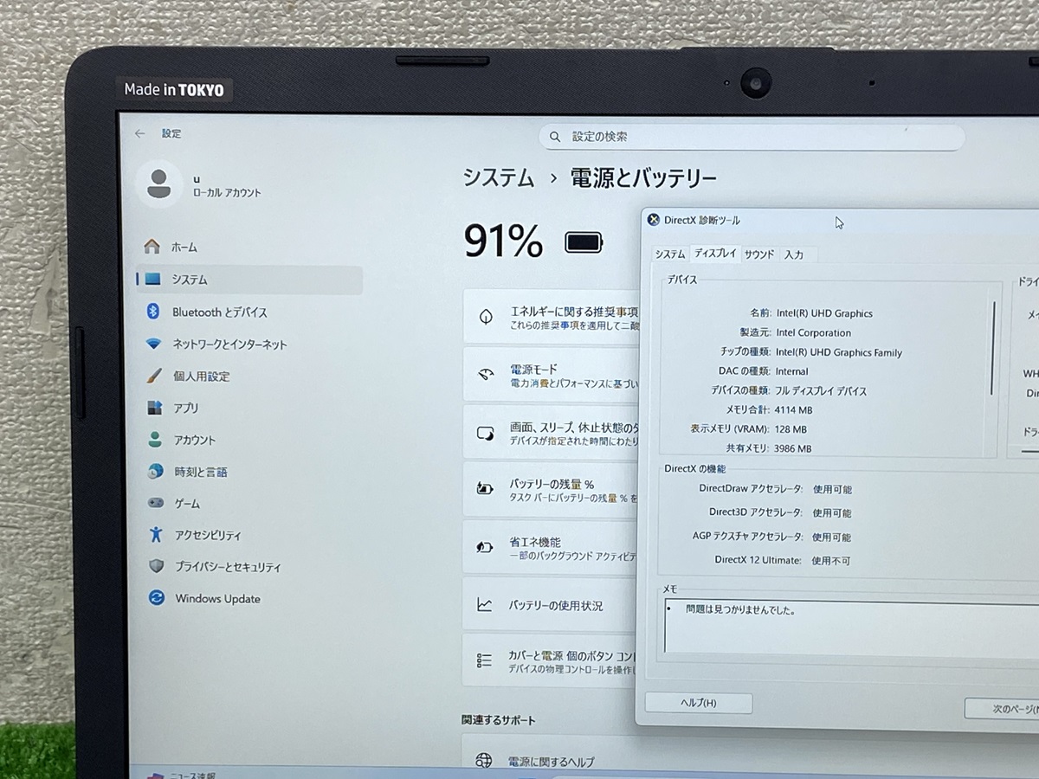Click the 設定の検索 search box
The width and height of the screenshot is (1039, 779).
click(x=752, y=137)
